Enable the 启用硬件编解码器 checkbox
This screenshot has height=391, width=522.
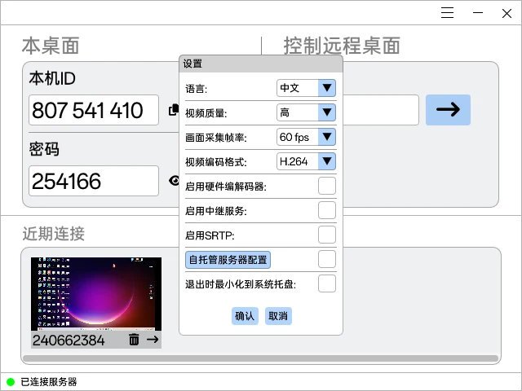point(326,186)
